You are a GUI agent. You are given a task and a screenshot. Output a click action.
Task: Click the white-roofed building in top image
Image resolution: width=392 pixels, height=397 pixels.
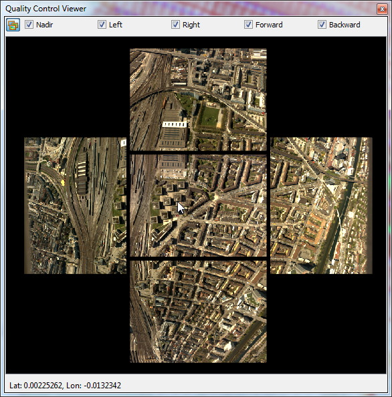(x=175, y=124)
